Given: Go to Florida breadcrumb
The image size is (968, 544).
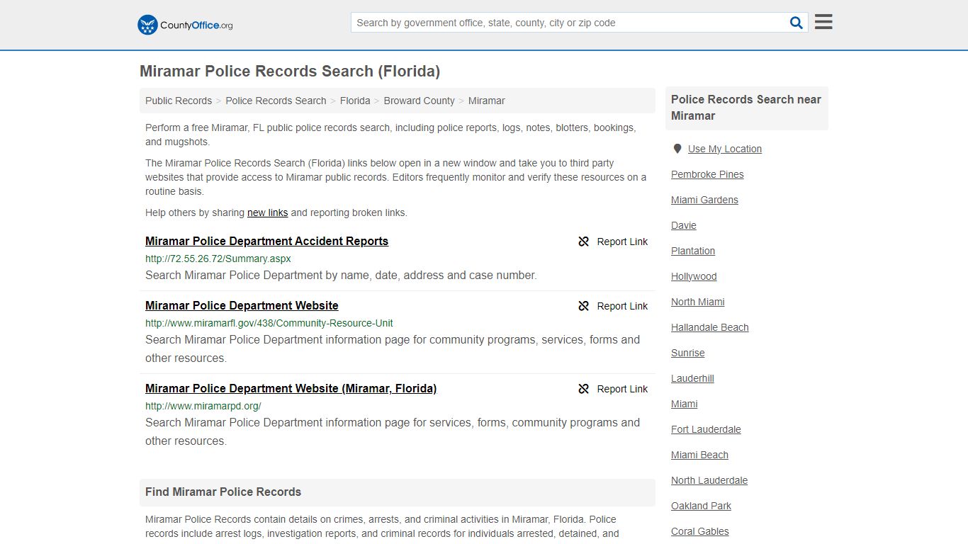Looking at the screenshot, I should [355, 101].
